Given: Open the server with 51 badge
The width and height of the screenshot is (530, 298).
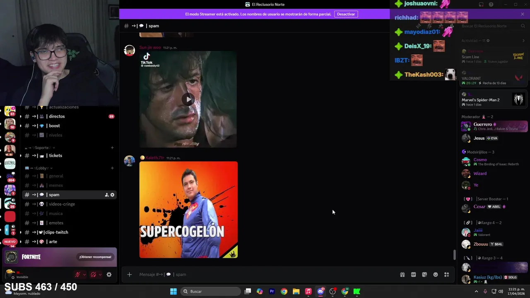Looking at the screenshot, I should coord(10,111).
